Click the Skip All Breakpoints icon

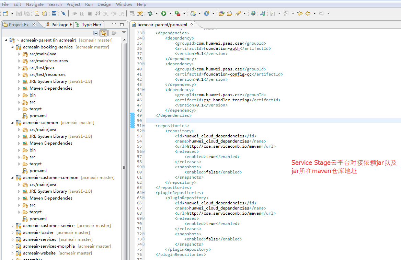[x=64, y=13]
